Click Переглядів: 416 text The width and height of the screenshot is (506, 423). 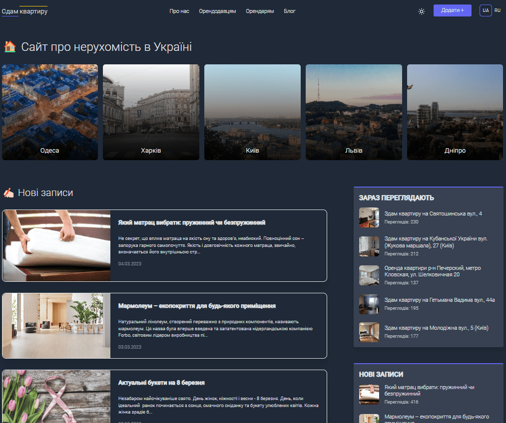pyautogui.click(x=401, y=402)
